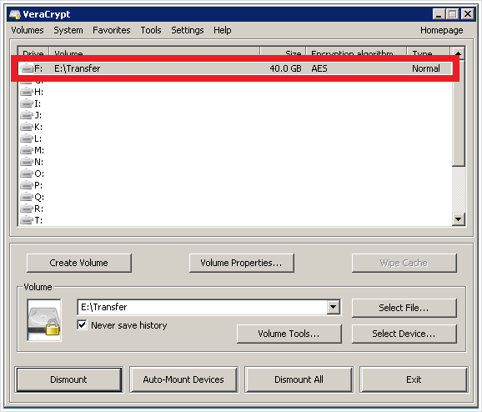This screenshot has height=412, width=482.
Task: Click the AES encryption cell
Action: pyautogui.click(x=319, y=68)
